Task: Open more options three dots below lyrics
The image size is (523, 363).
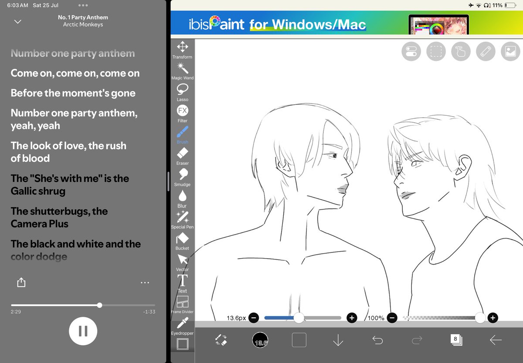Action: click(x=145, y=283)
